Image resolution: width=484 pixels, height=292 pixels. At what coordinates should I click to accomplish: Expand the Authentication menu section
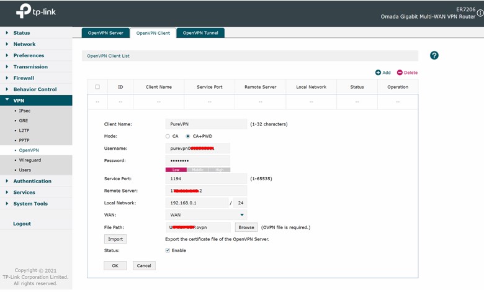pyautogui.click(x=36, y=181)
